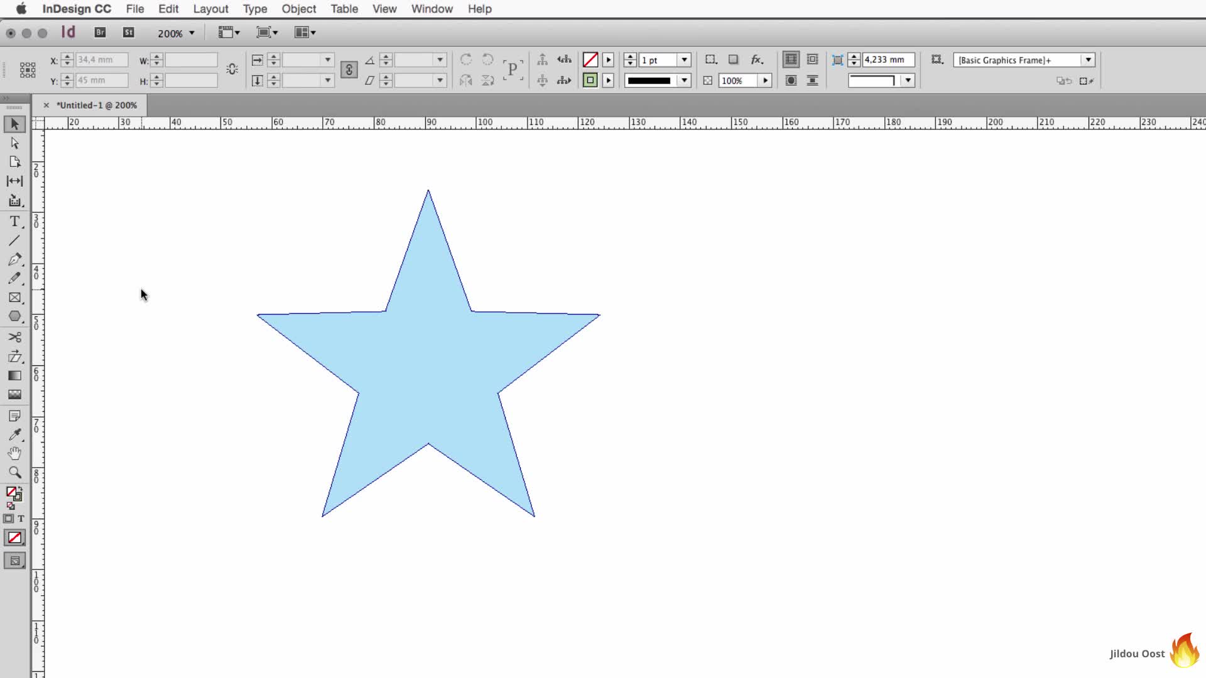Open the fx effects button
The height and width of the screenshot is (678, 1206).
pyautogui.click(x=757, y=60)
